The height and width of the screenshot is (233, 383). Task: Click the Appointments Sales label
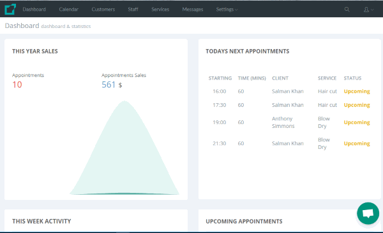coord(124,75)
